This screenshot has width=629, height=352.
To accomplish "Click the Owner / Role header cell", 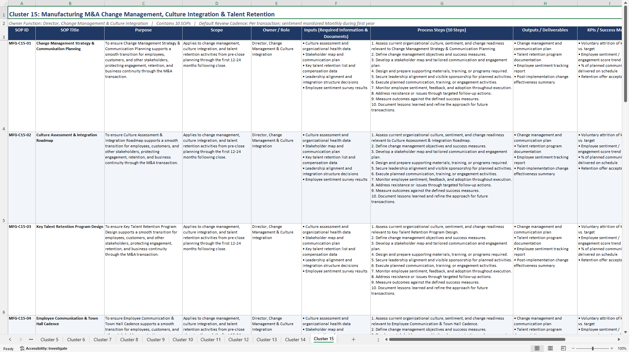I will click(276, 33).
